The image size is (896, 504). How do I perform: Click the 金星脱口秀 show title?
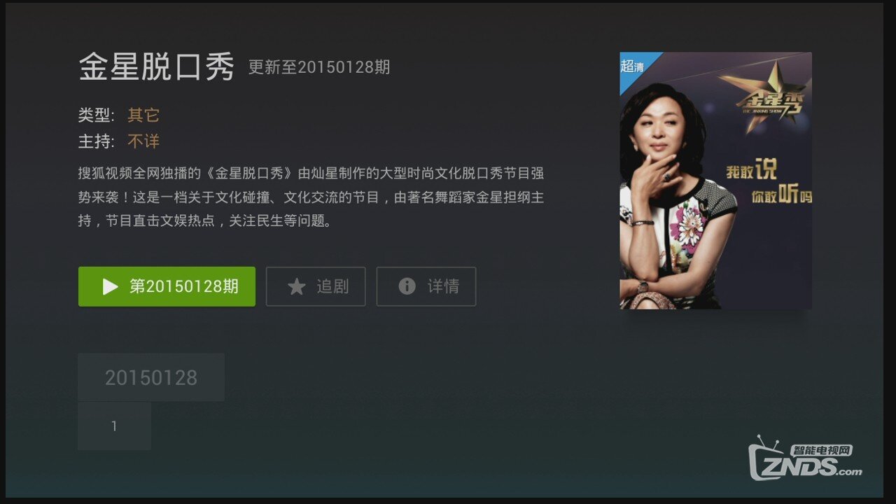(156, 67)
